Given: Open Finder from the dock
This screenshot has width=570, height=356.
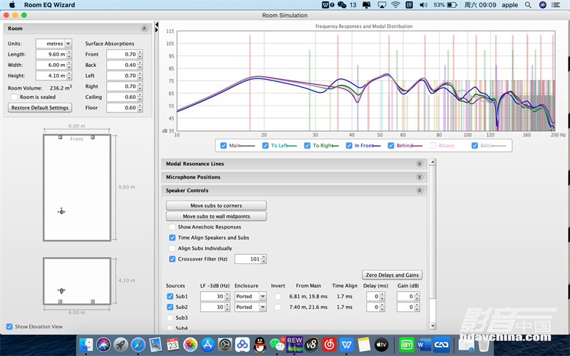Looking at the screenshot, I should [x=86, y=345].
